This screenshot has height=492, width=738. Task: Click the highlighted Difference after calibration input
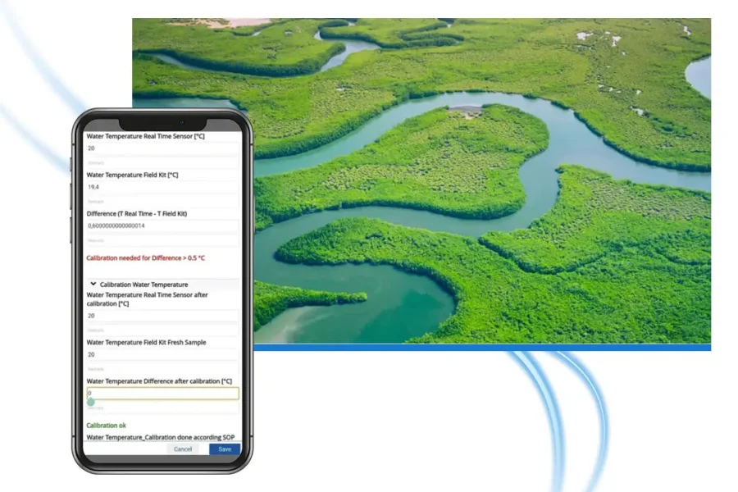click(160, 394)
